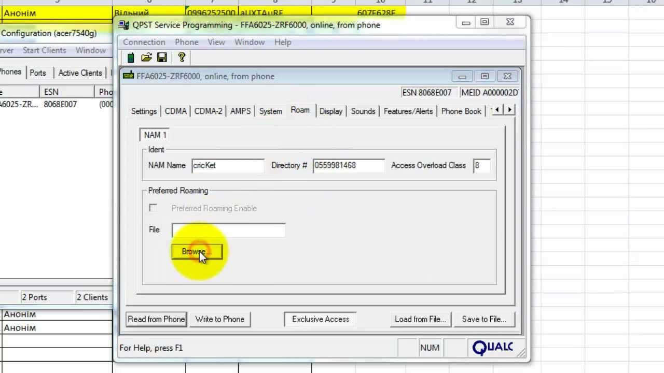Screen dimensions: 664x373
Task: Click the inner FFA6025 window title icon
Action: coord(128,76)
